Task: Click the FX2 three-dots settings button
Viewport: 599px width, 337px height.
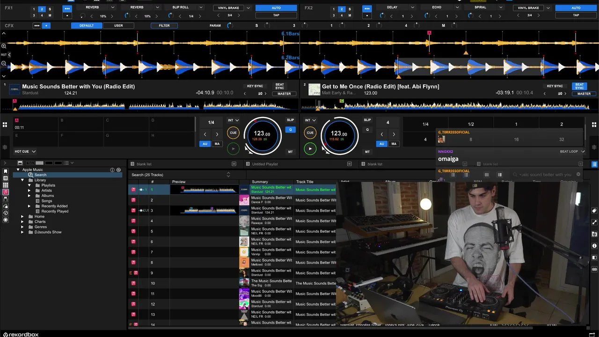Action: [367, 9]
